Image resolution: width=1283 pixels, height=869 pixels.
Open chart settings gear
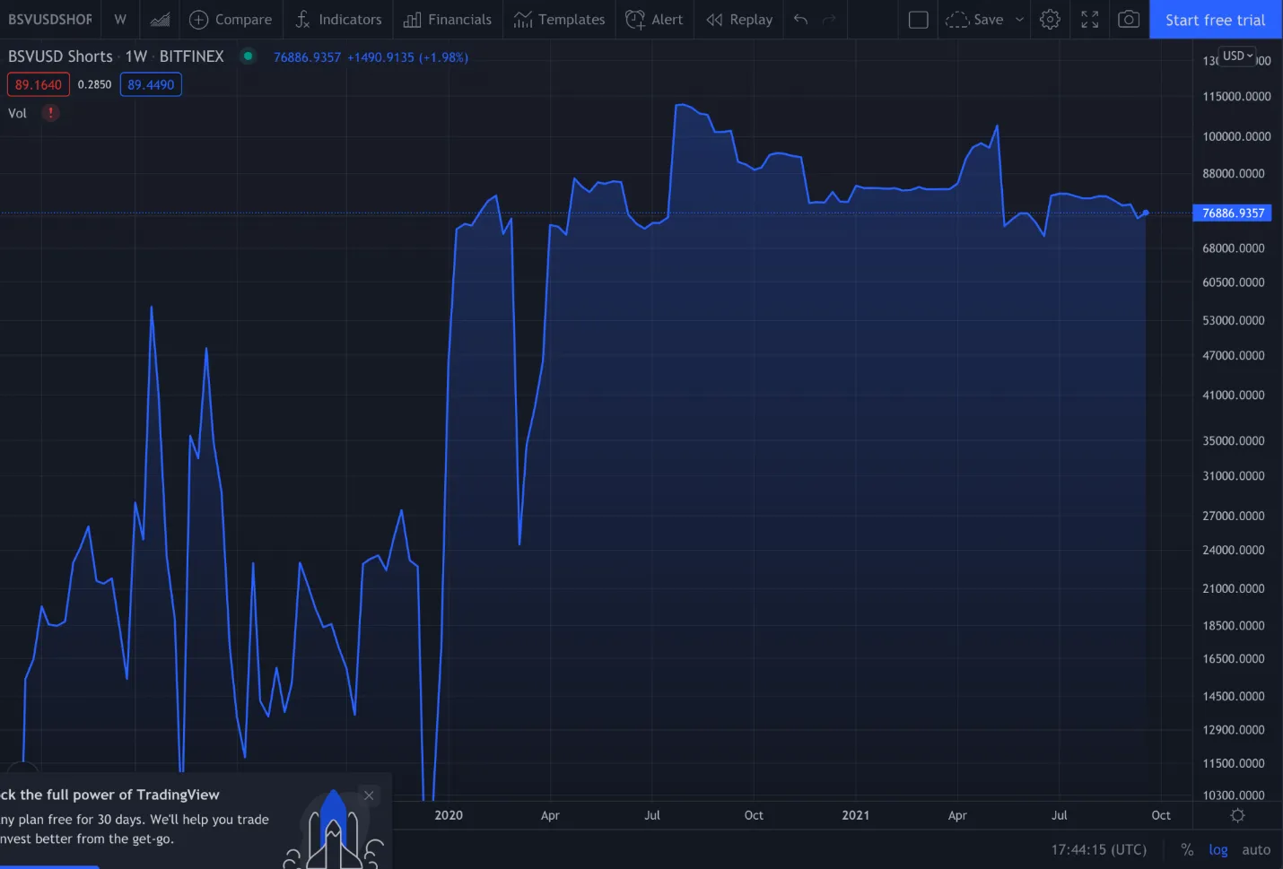tap(1050, 19)
